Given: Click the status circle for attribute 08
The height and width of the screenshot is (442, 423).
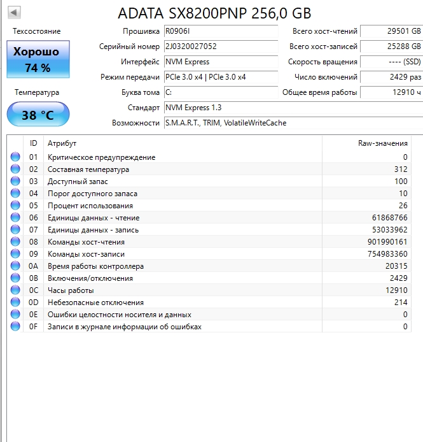Looking at the screenshot, I should pyautogui.click(x=15, y=241).
